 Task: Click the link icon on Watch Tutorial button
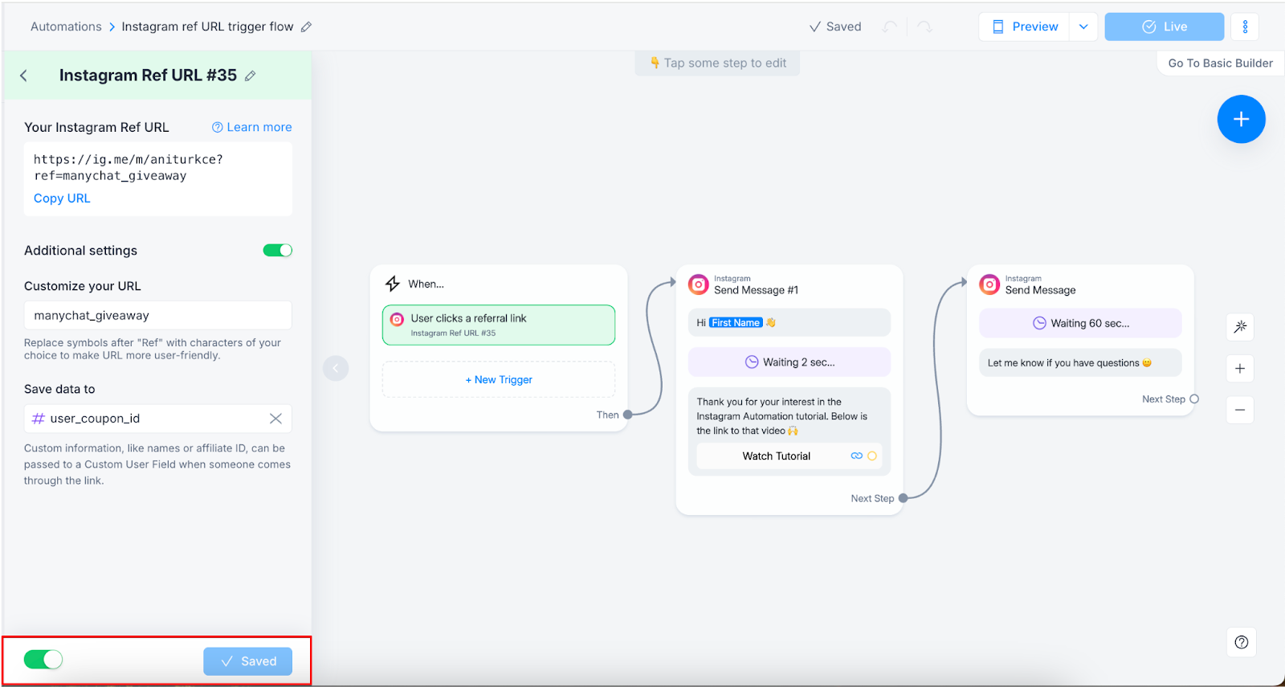(856, 456)
